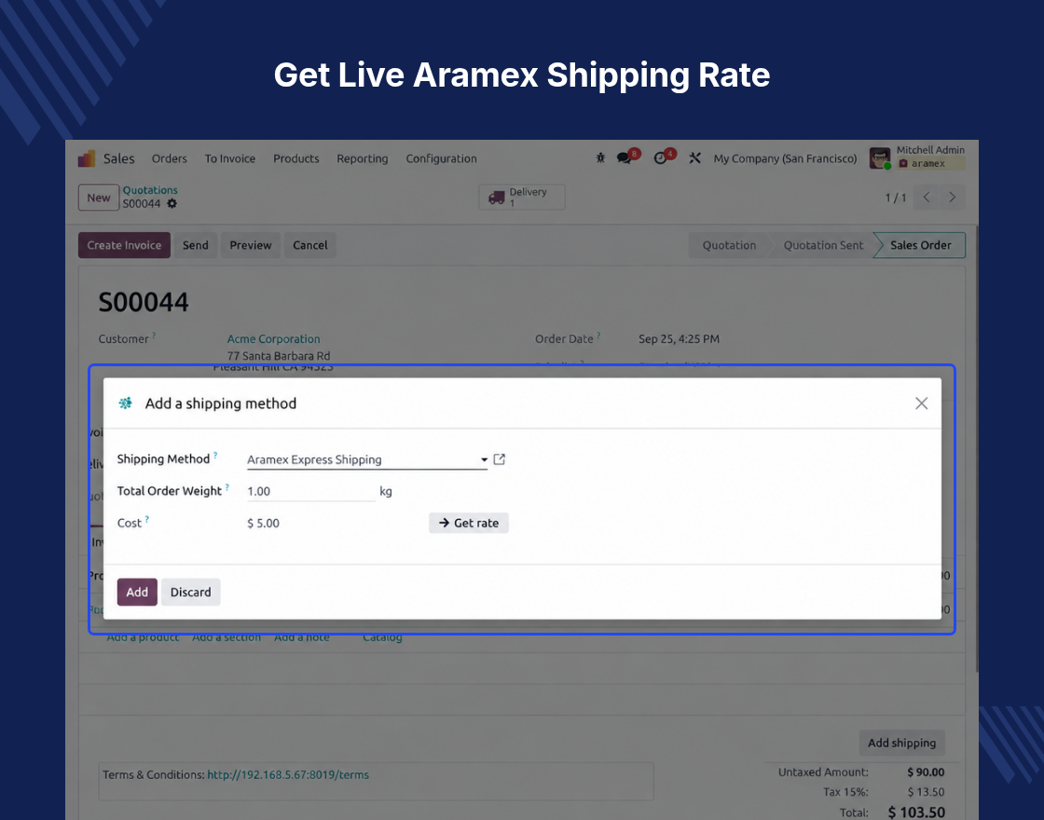
Task: Click the help mark beside Shipping Method
Action: [x=215, y=456]
